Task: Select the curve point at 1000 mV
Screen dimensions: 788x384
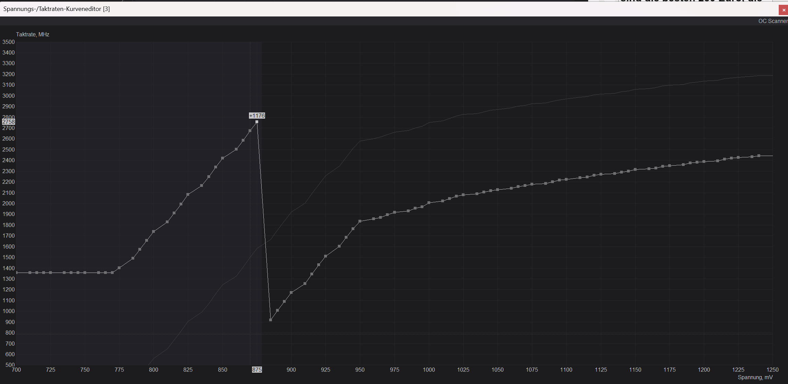Action: coord(429,203)
